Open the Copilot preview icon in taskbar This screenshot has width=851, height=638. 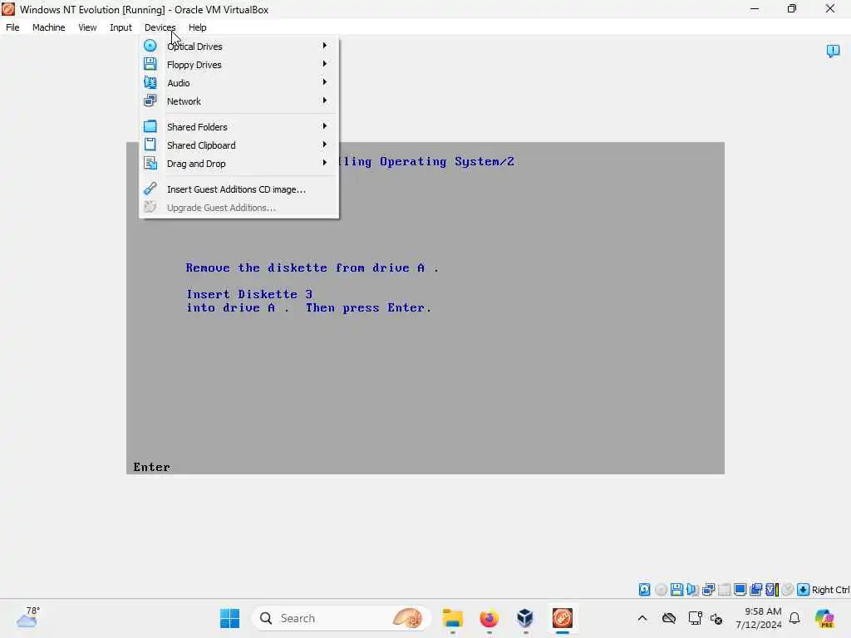coord(824,618)
